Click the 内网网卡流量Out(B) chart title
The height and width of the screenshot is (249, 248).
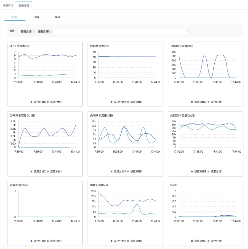point(183,115)
